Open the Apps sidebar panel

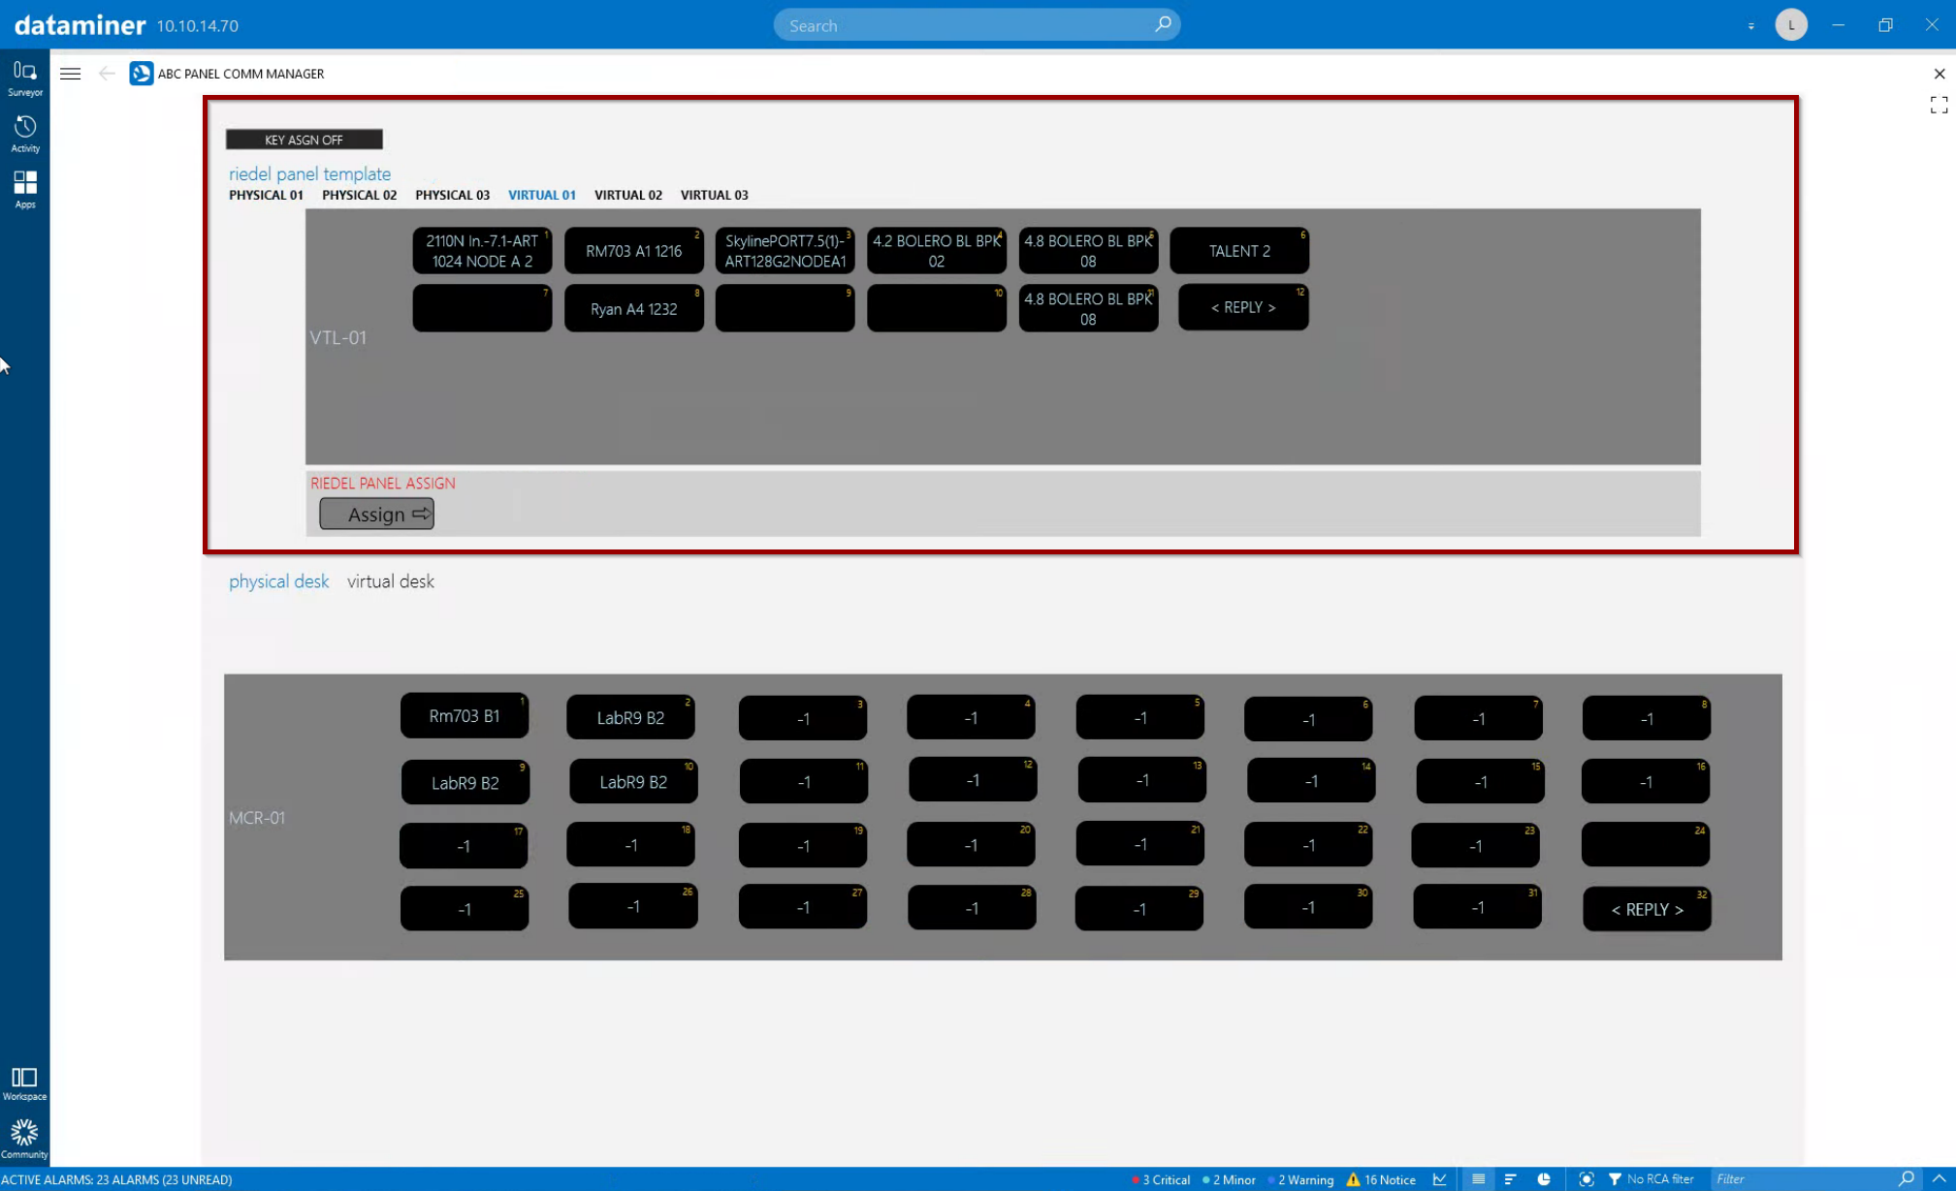(24, 189)
